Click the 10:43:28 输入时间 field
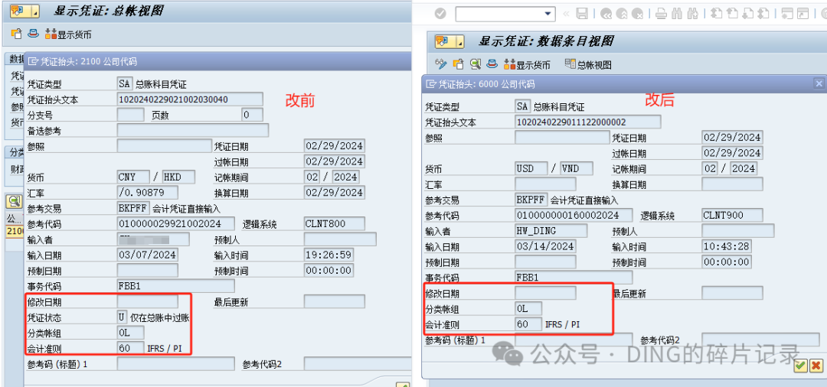827x387 pixels. click(727, 246)
